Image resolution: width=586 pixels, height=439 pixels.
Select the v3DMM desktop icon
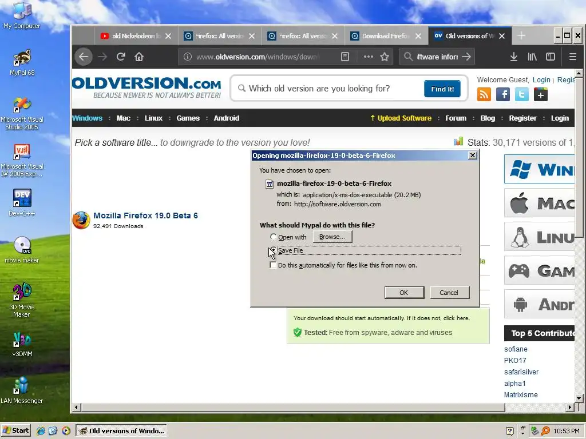22,344
